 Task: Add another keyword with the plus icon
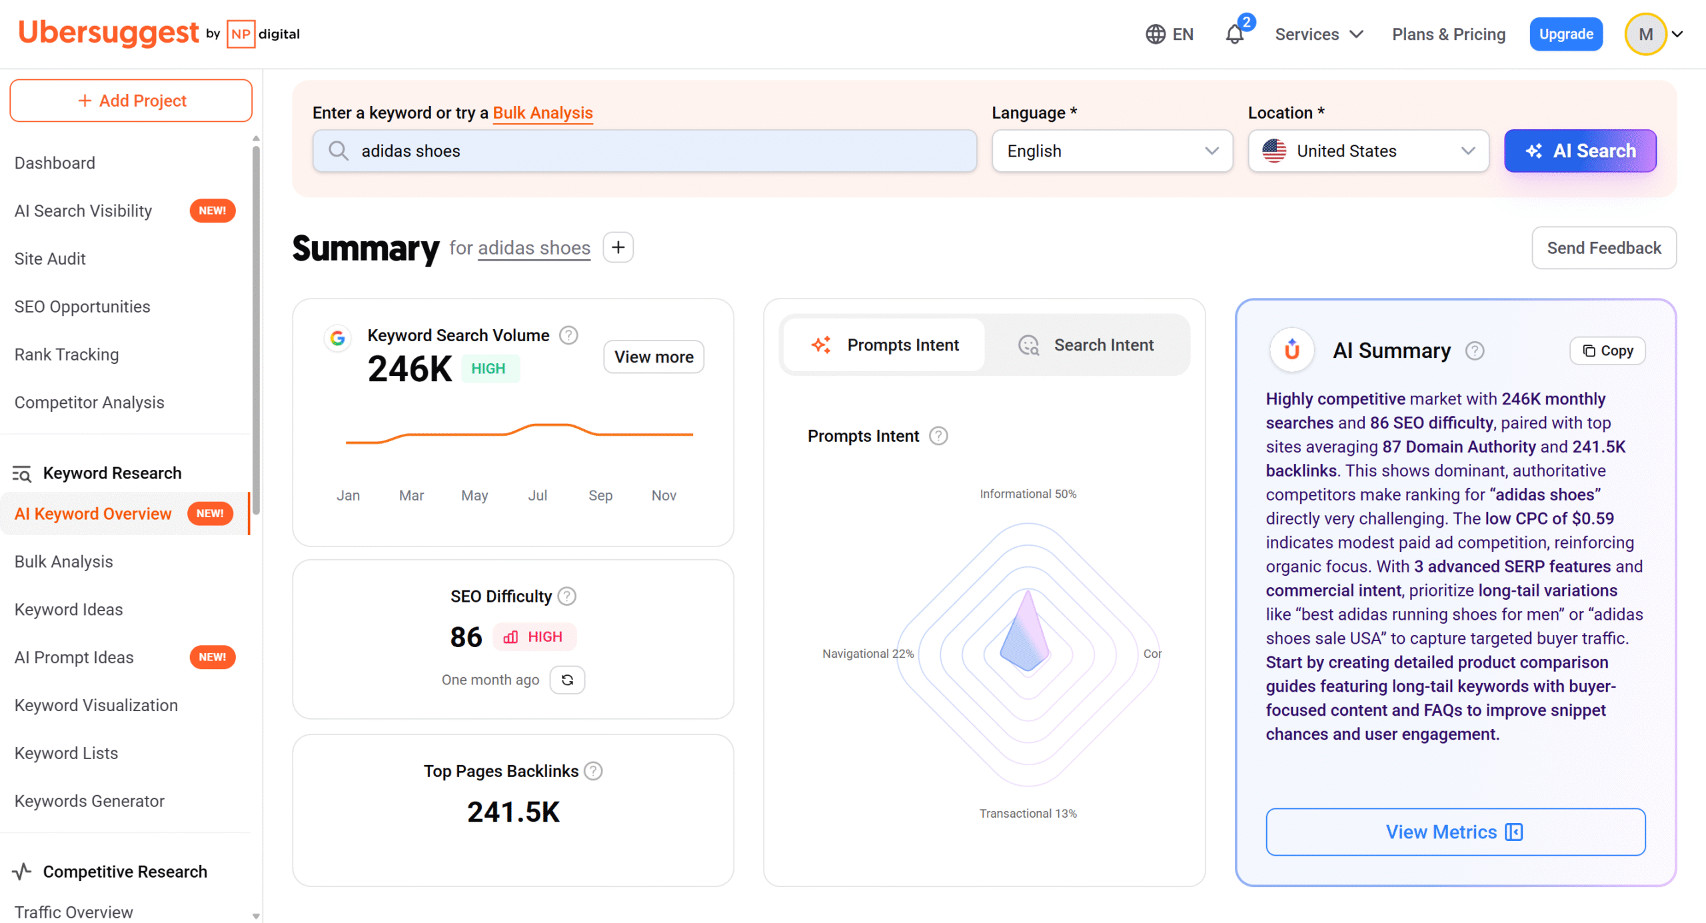(x=618, y=247)
